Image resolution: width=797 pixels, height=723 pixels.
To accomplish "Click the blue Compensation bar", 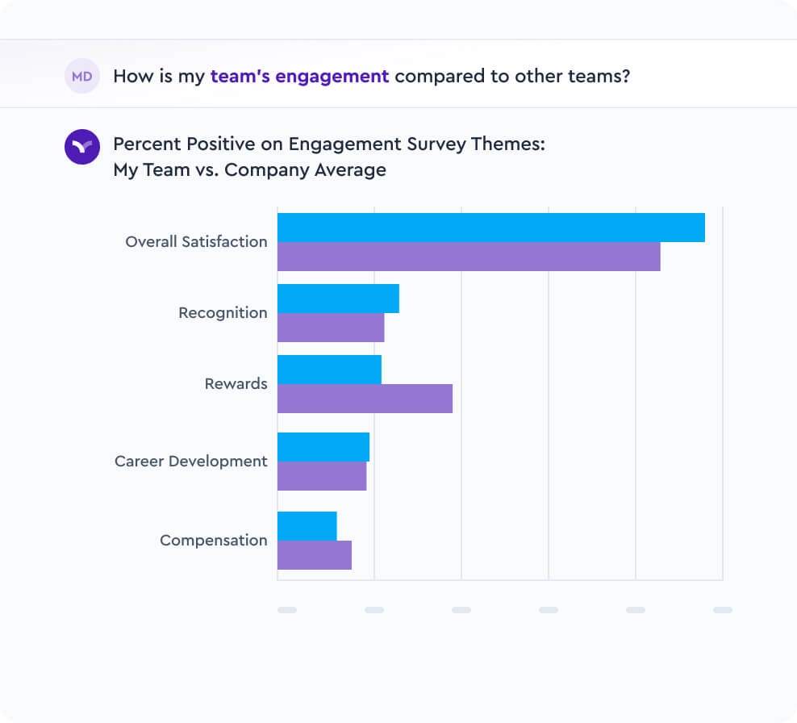I will click(307, 526).
